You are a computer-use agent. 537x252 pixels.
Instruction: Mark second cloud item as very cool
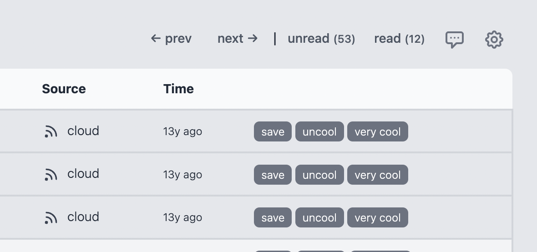coord(378,175)
